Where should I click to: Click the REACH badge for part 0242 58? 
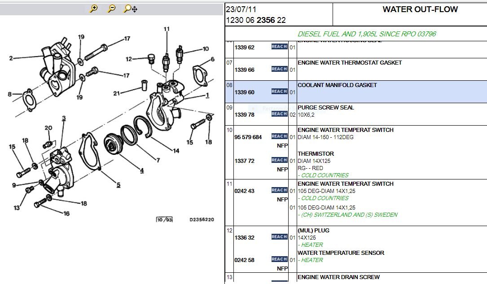(x=279, y=259)
